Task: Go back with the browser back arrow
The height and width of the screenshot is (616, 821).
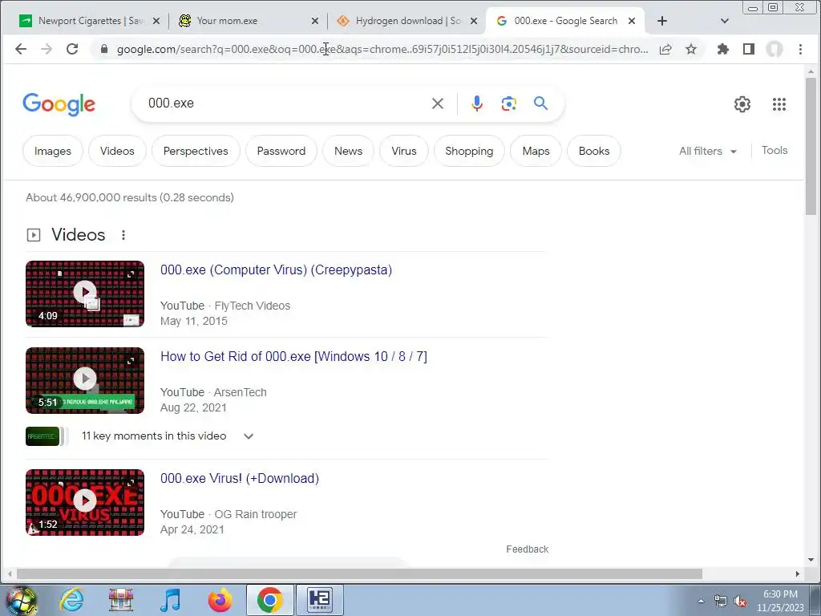Action: coord(21,49)
